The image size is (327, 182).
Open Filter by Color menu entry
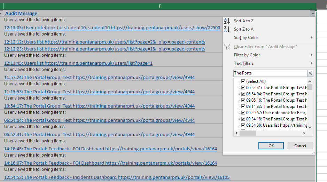click(x=247, y=55)
